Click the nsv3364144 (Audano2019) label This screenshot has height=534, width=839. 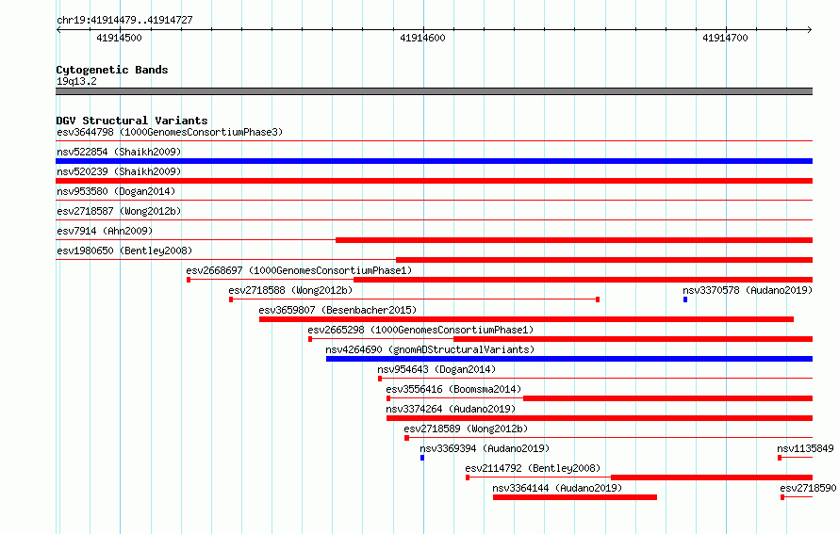(x=557, y=488)
